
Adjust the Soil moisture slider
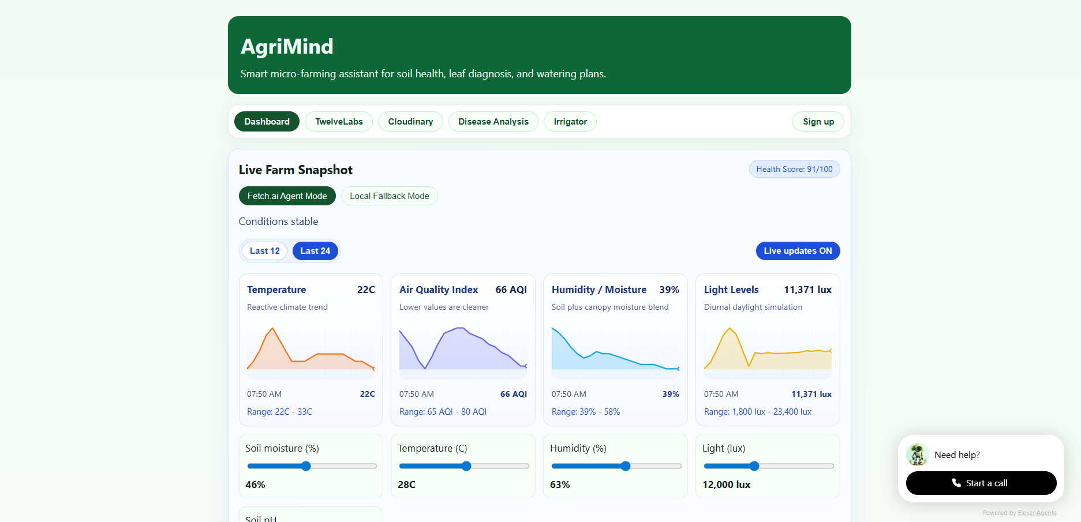tap(312, 466)
